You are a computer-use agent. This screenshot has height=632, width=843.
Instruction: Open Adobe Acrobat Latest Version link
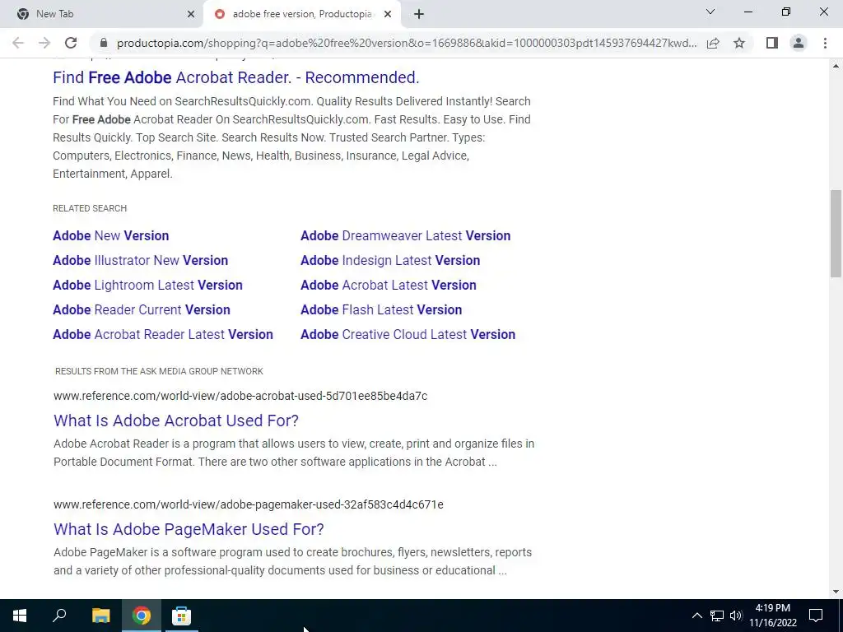pyautogui.click(x=389, y=285)
